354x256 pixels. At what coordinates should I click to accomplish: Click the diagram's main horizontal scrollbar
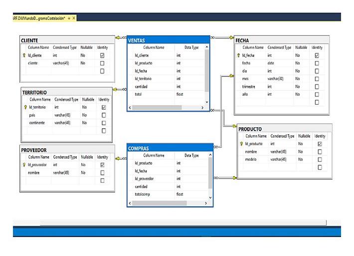point(183,223)
